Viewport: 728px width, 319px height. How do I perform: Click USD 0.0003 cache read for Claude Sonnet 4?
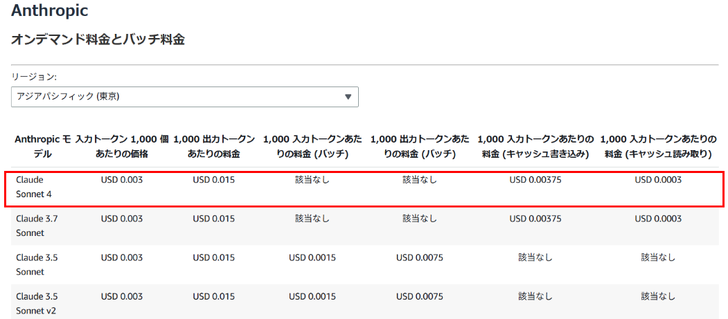pyautogui.click(x=658, y=180)
